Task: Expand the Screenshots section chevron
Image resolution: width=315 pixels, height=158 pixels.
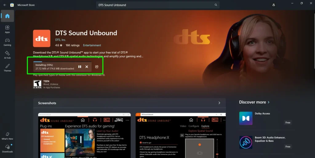Action: [219, 103]
